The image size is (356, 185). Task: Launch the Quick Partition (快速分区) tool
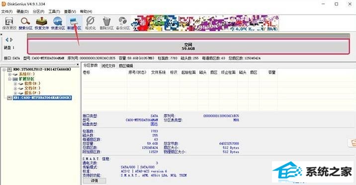tap(58, 23)
